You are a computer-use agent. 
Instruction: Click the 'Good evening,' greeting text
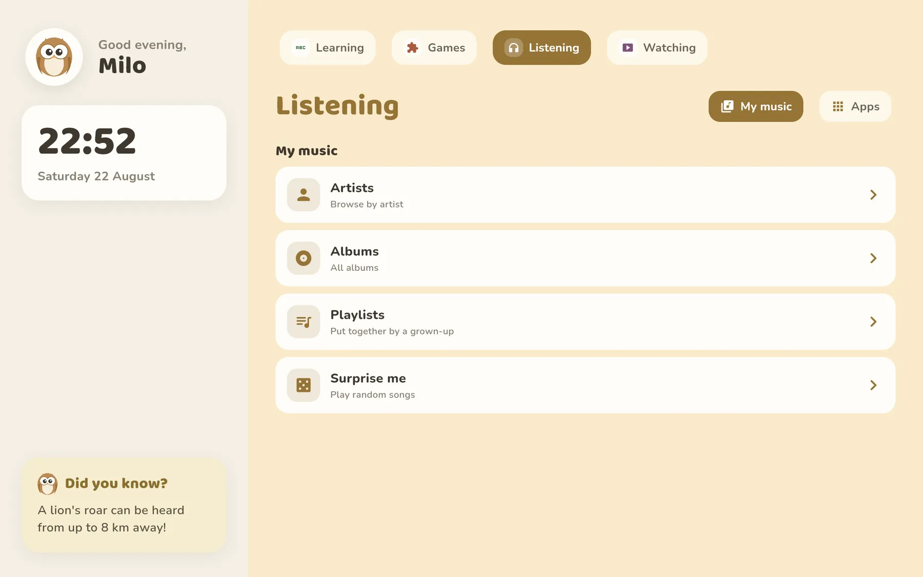(142, 45)
